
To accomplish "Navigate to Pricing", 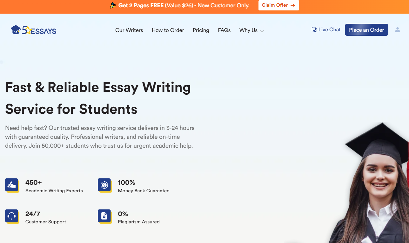I will coord(201,30).
